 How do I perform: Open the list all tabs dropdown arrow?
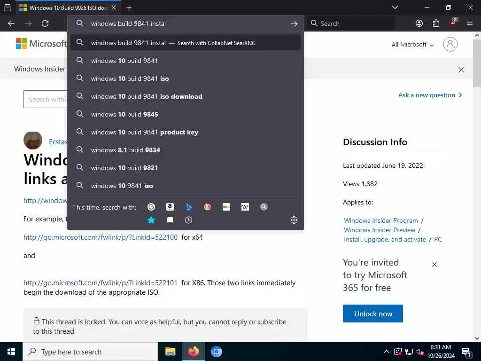pos(395,8)
